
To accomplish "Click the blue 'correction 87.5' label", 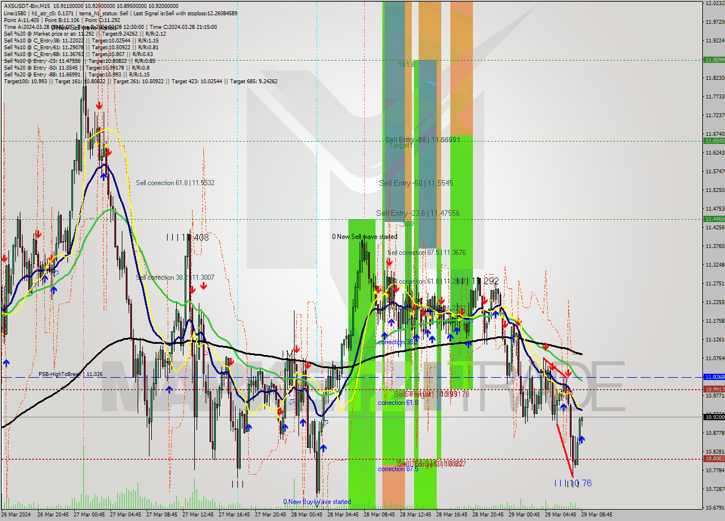I will click(398, 469).
